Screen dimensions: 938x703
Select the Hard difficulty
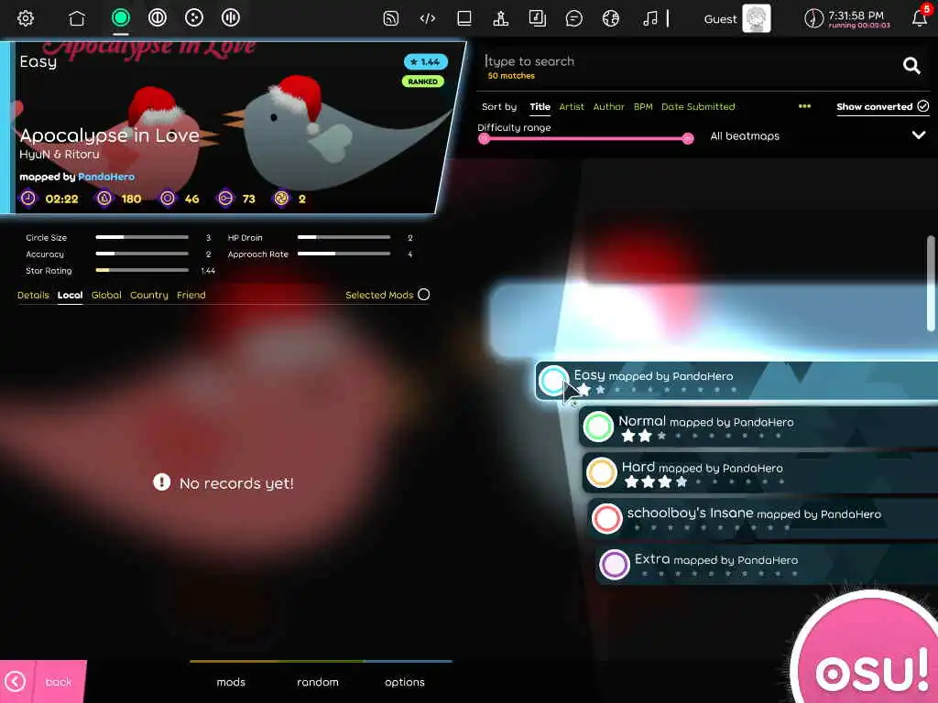coord(760,473)
